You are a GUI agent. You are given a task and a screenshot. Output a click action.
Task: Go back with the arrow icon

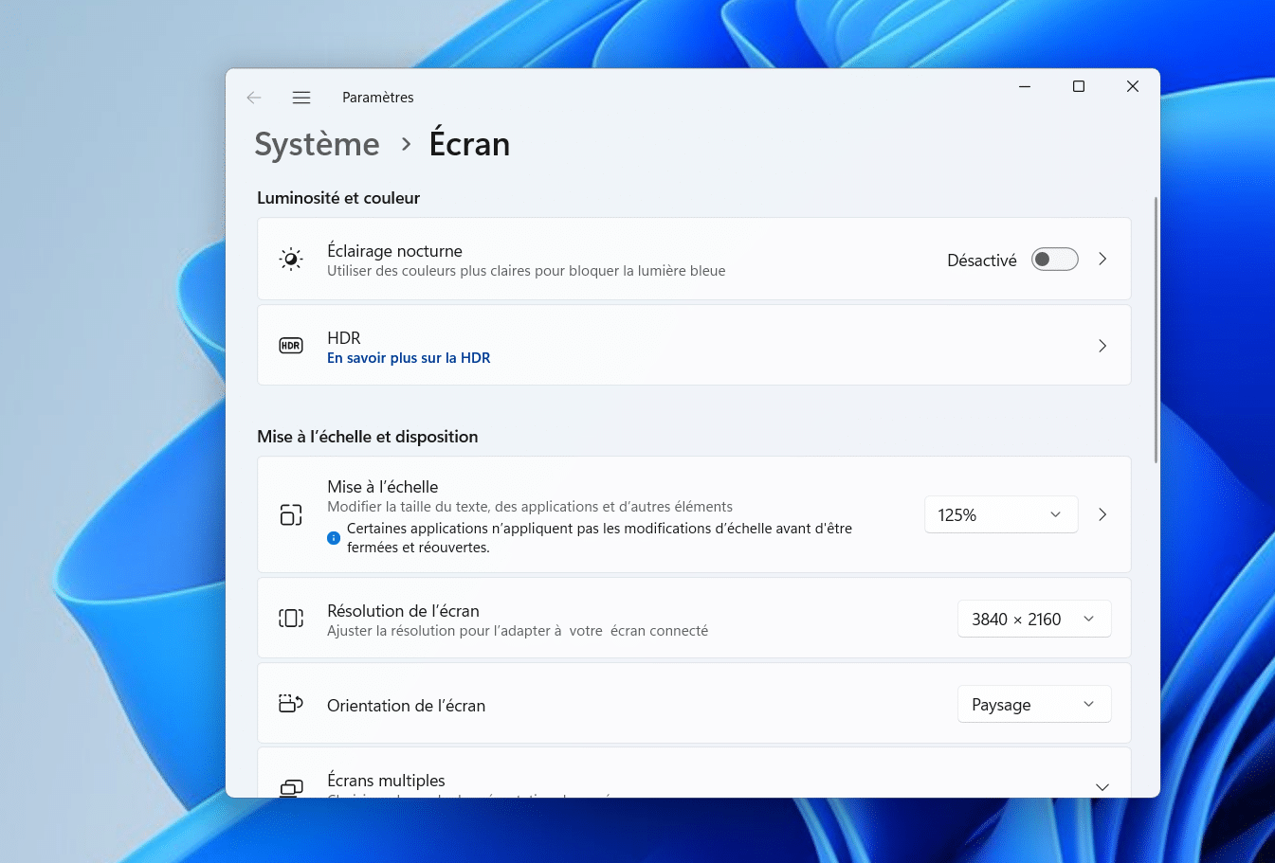pos(253,98)
